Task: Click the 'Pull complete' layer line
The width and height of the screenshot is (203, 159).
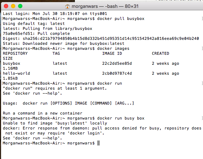Action: [x=36, y=34]
